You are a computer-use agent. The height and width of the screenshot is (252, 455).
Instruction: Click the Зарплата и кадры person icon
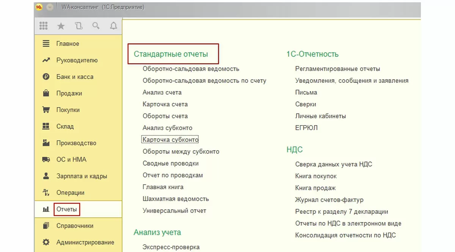coord(46,176)
